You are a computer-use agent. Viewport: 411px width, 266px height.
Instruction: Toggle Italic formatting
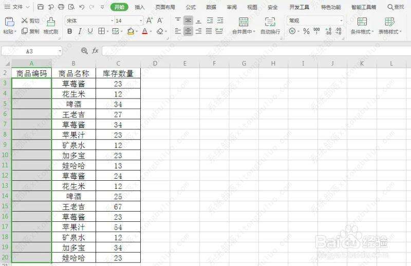coord(80,31)
